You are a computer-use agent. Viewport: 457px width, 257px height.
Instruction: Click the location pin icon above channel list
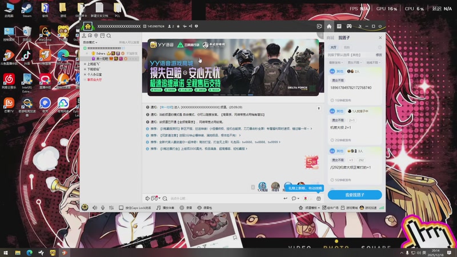tap(96, 35)
